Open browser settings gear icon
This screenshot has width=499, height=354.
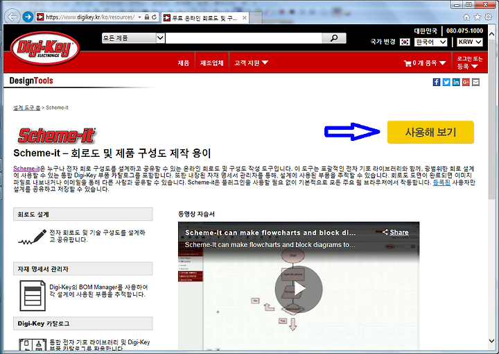pos(488,17)
